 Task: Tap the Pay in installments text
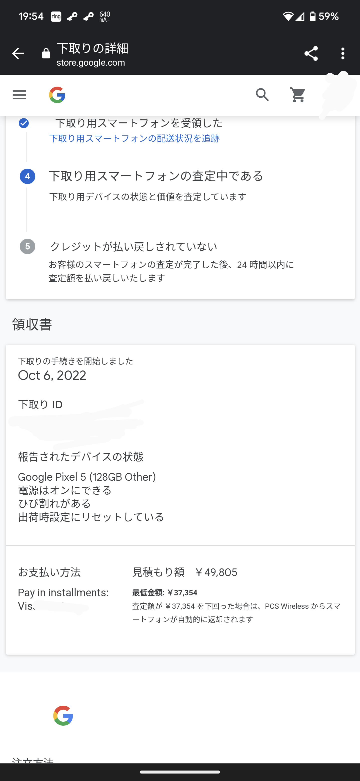[x=63, y=593]
